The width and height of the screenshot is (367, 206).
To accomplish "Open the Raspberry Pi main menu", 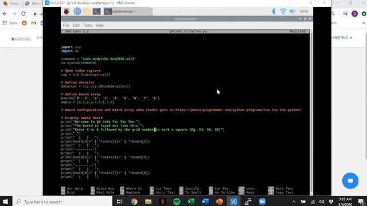I will [x=67, y=11].
